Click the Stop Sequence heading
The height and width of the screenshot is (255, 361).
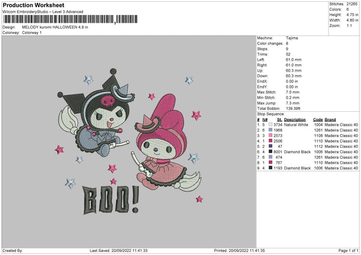coord(271,114)
